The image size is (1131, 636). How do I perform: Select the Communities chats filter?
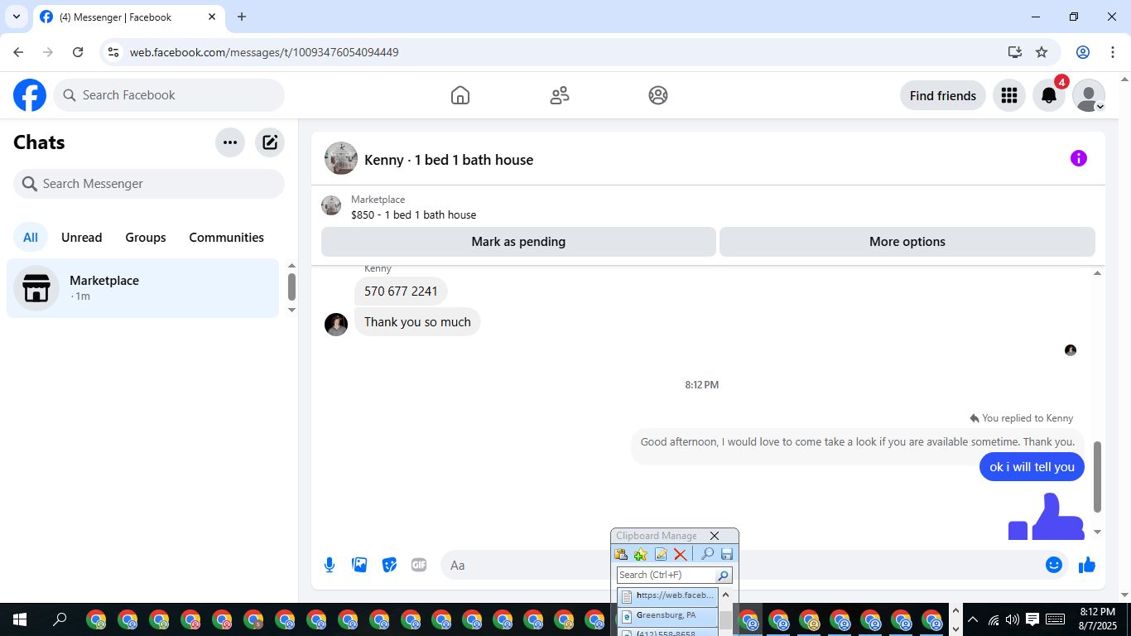227,238
